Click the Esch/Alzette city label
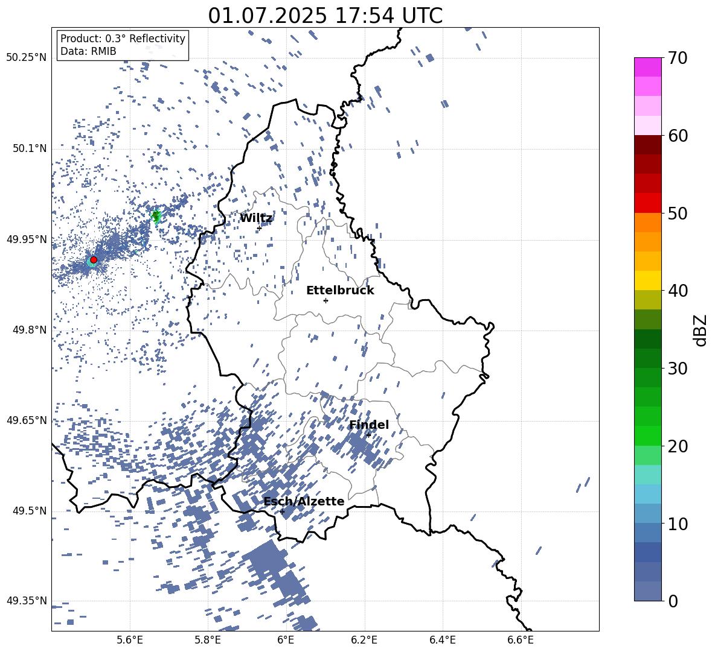 click(x=304, y=501)
